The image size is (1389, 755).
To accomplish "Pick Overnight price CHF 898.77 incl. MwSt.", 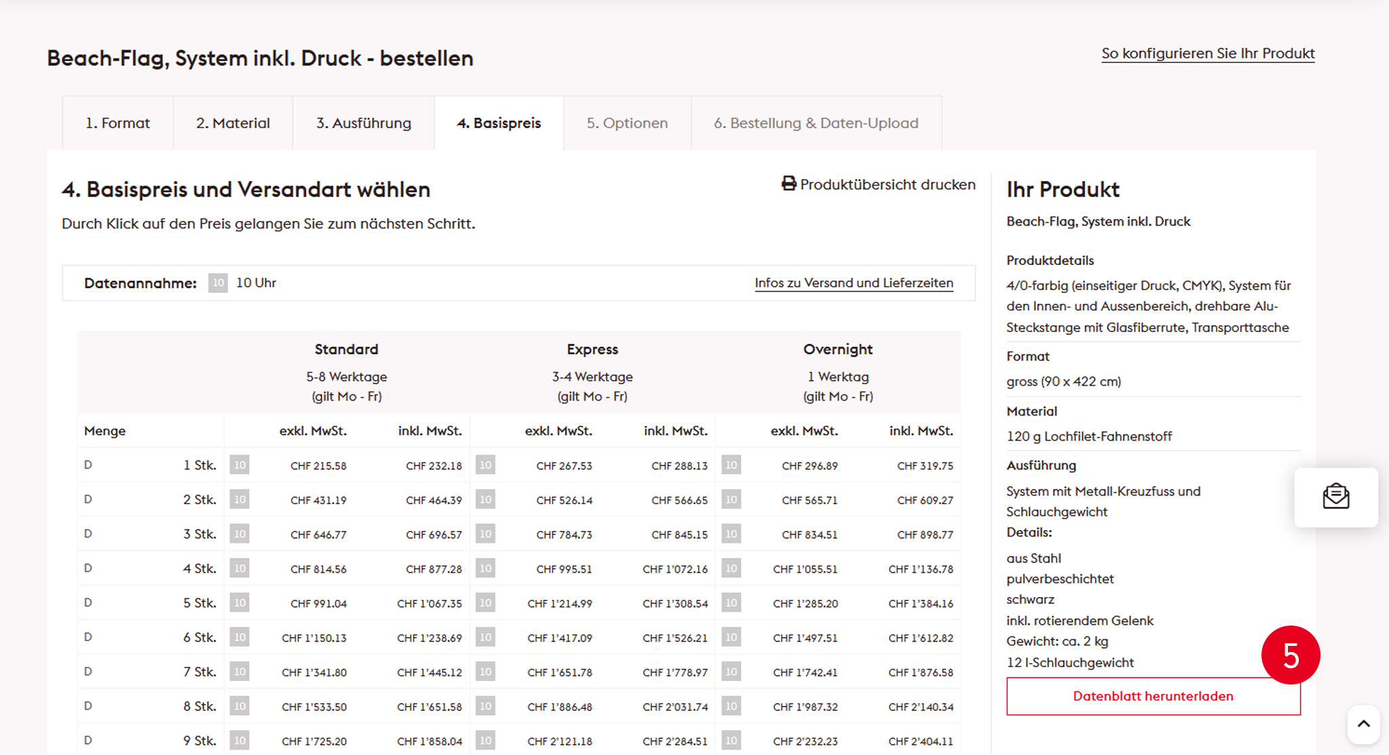I will click(924, 535).
